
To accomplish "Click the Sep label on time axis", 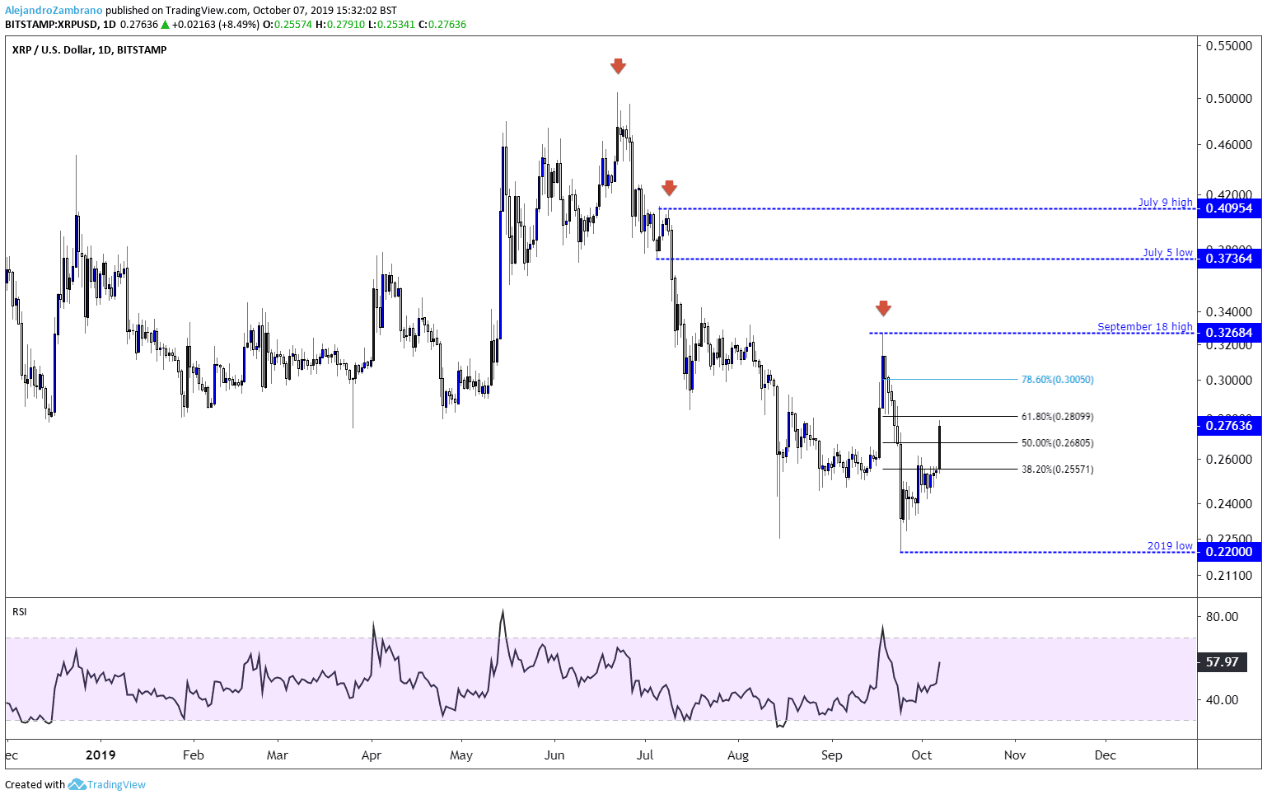I will click(x=832, y=755).
